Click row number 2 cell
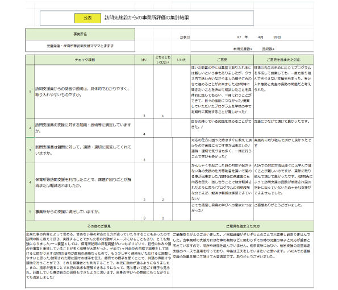The height and width of the screenshot is (290, 338). 30,128
